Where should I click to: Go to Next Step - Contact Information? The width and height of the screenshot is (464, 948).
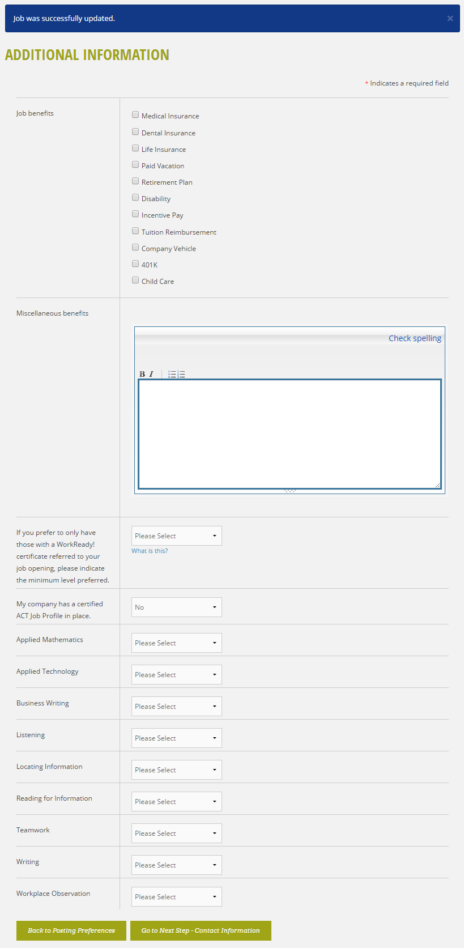201,930
